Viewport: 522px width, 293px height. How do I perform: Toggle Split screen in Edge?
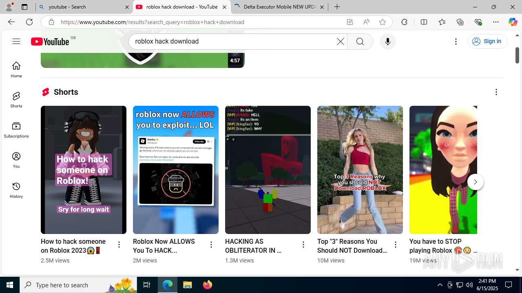[x=424, y=22]
